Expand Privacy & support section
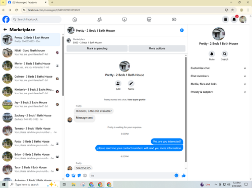Screen dimensions: 252x188 [x=218, y=92]
